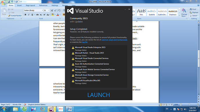Open the References tab
Viewport: 200px width, 112px height.
point(43,5)
